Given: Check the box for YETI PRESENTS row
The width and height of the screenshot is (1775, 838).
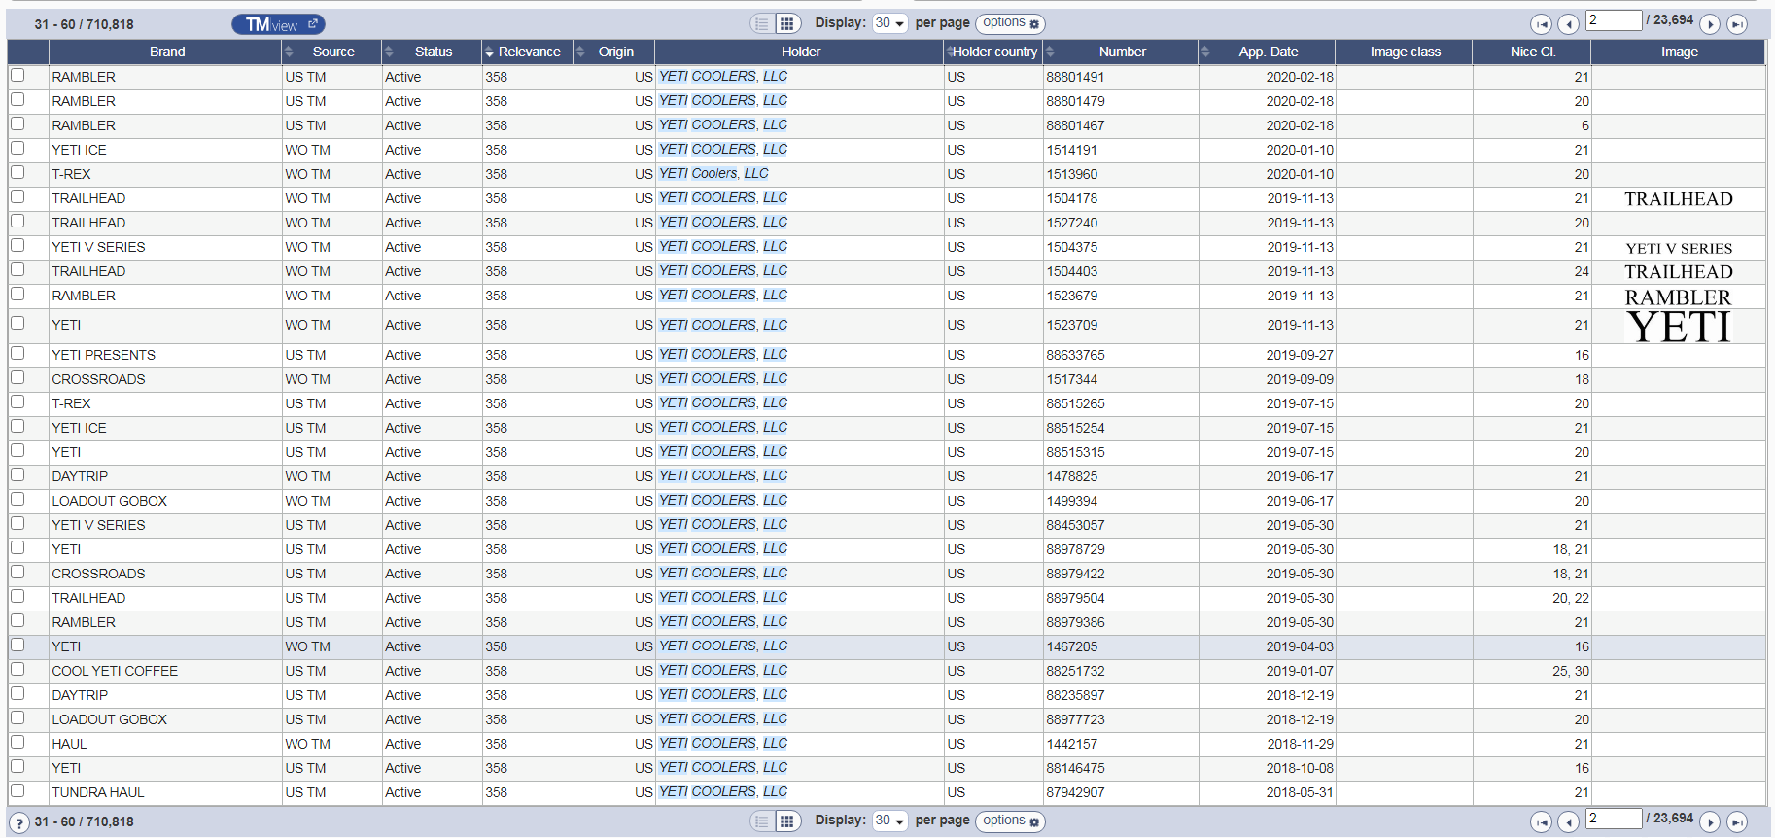Looking at the screenshot, I should [17, 354].
